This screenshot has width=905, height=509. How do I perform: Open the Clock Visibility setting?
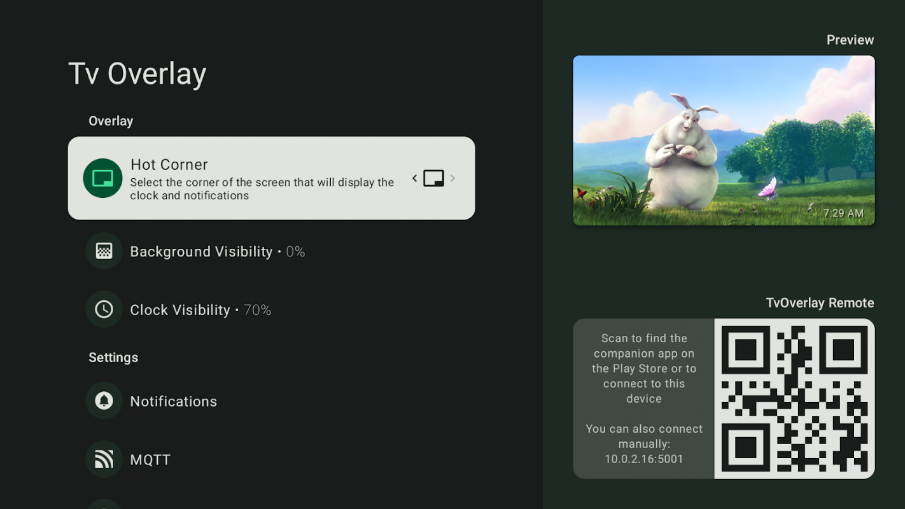click(271, 310)
